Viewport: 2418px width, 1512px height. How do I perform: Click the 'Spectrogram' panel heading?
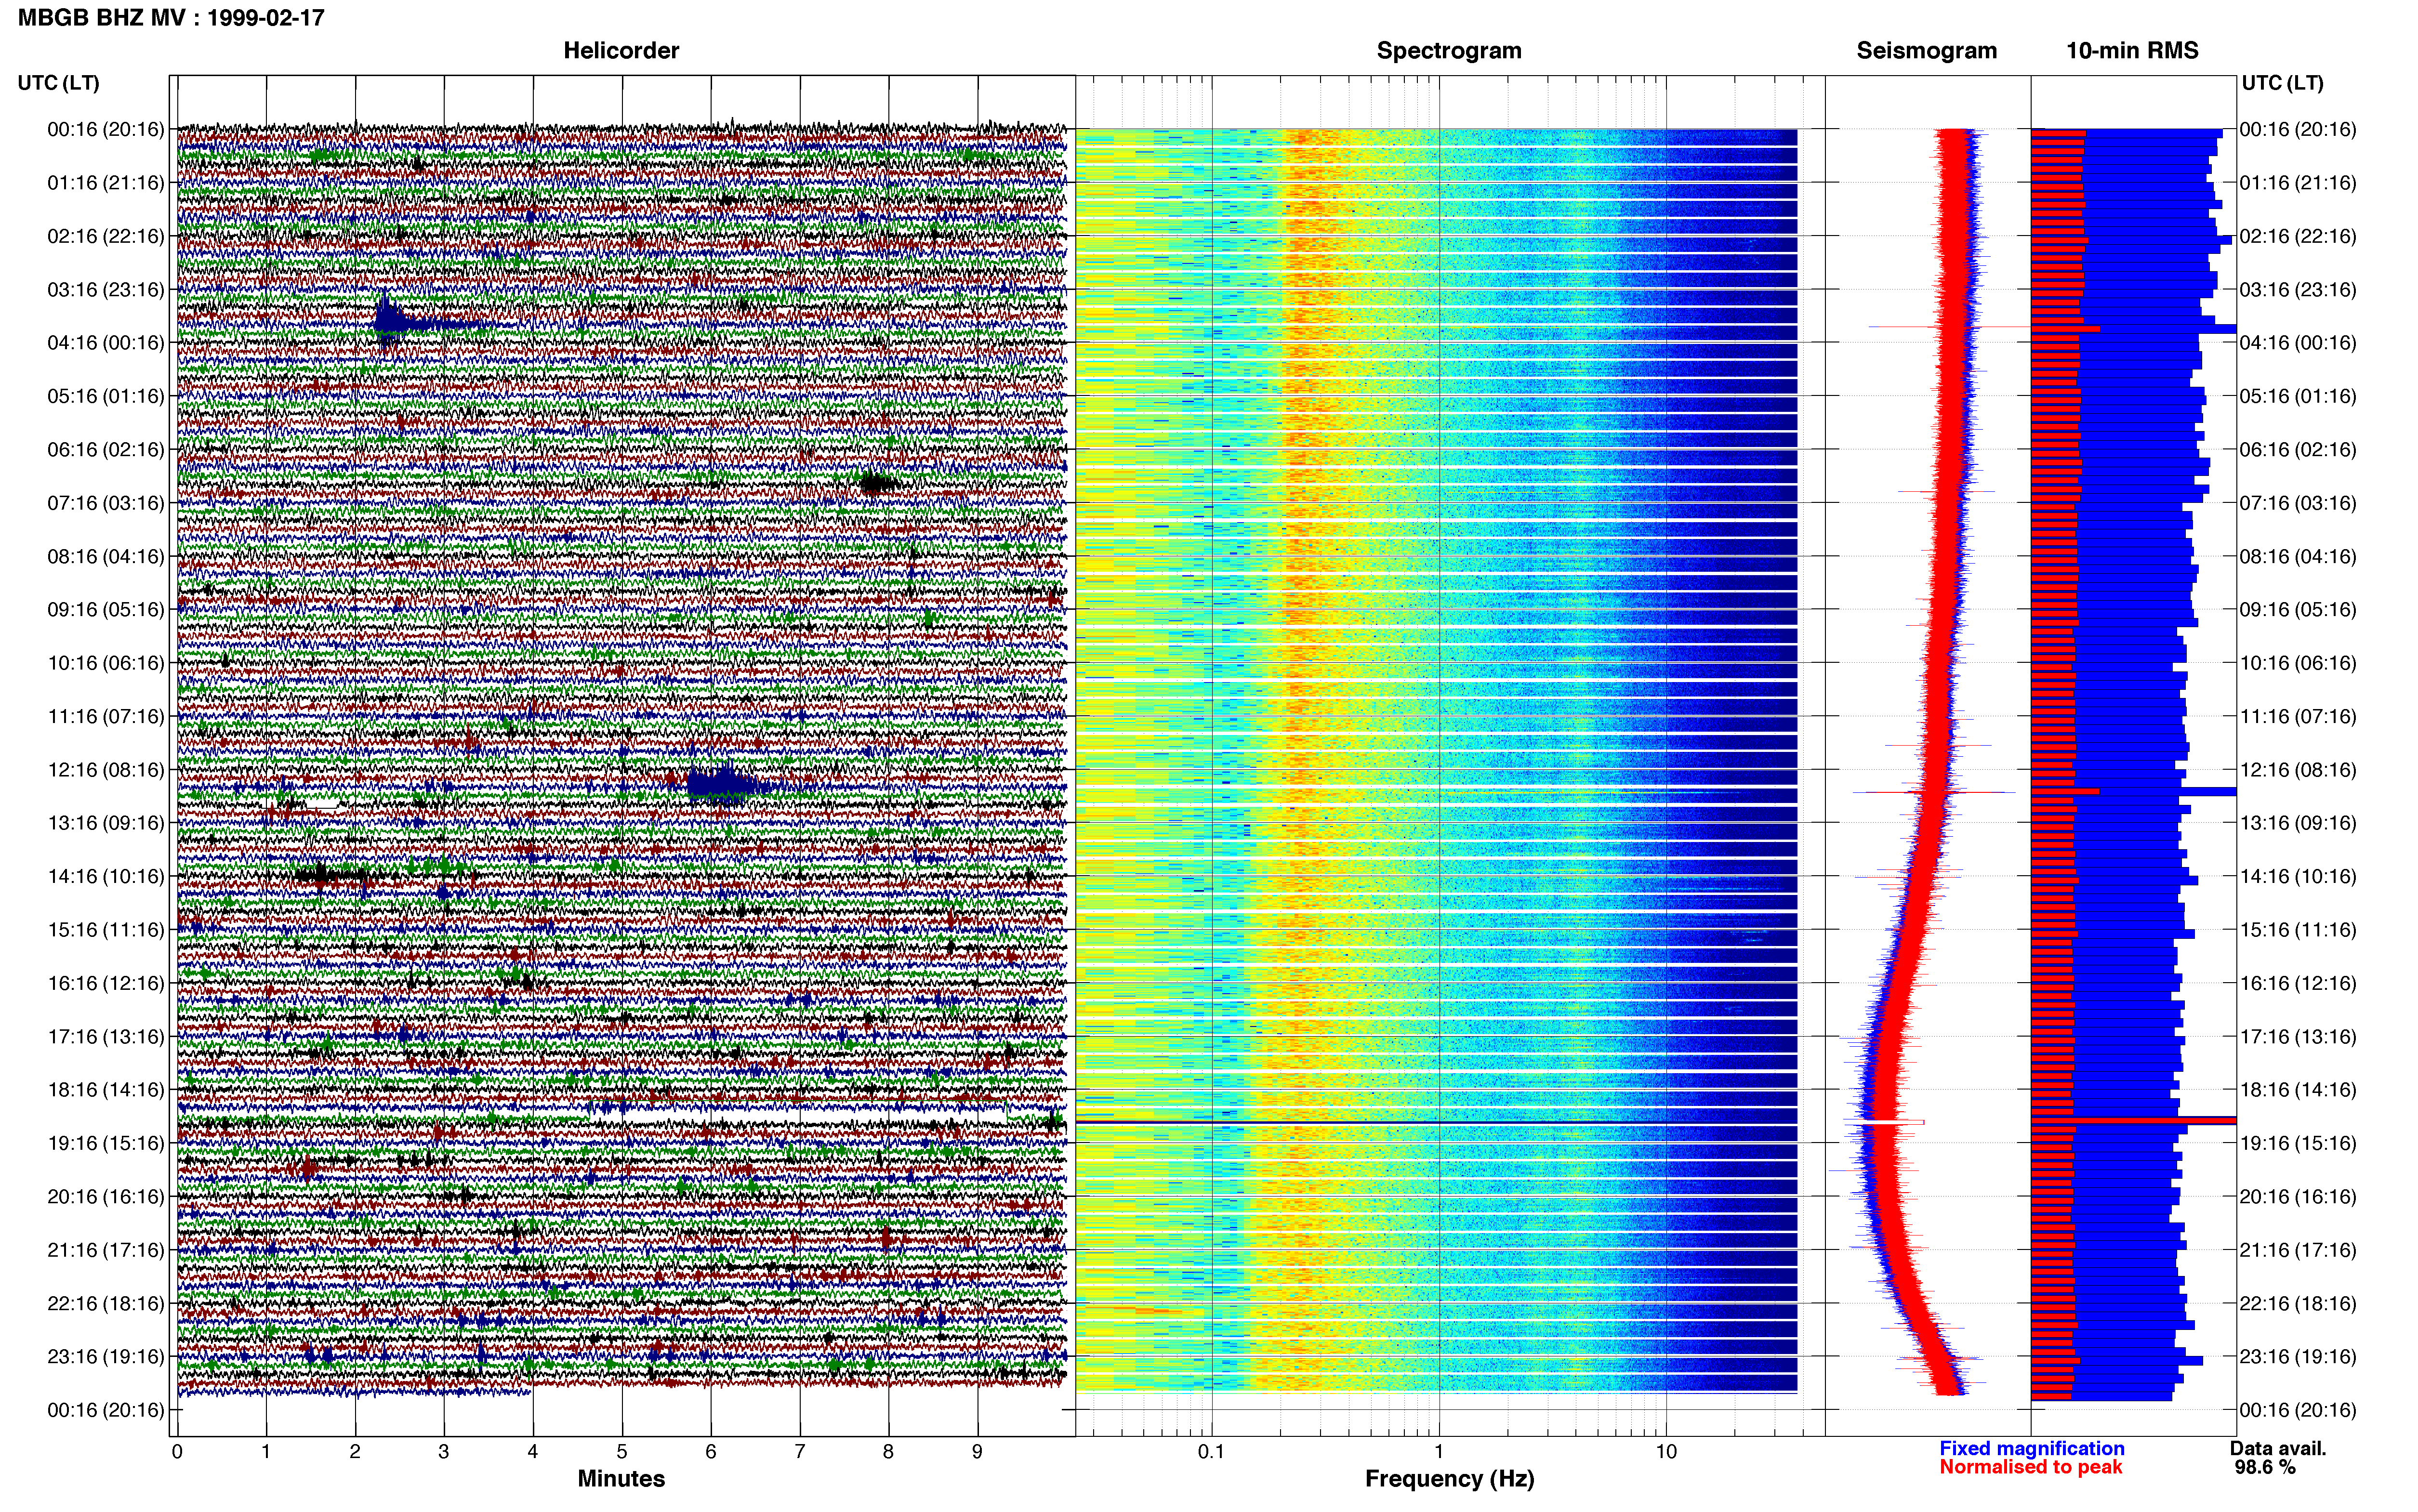pos(1449,51)
